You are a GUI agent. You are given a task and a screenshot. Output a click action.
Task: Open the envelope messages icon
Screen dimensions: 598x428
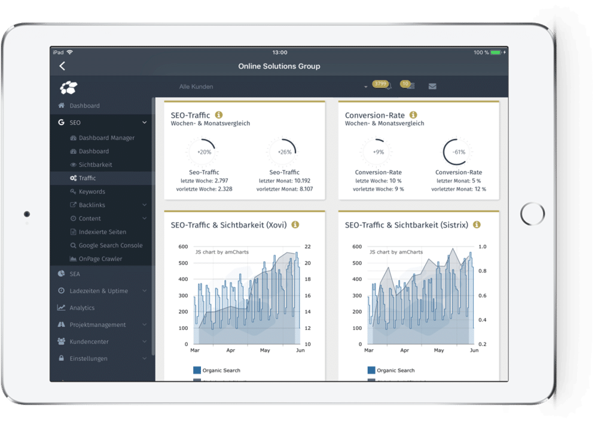coord(432,87)
